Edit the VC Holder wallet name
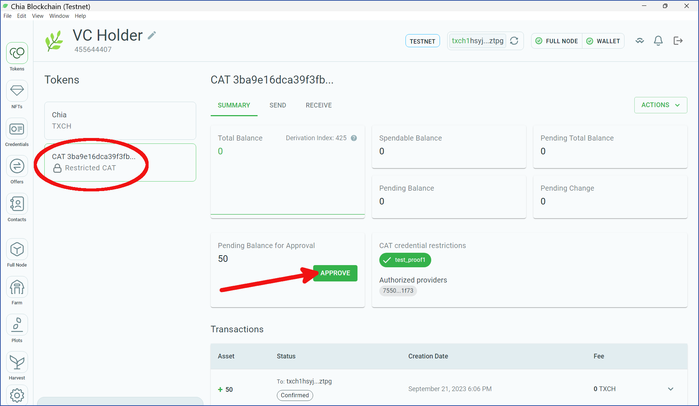The image size is (699, 406). (x=152, y=35)
